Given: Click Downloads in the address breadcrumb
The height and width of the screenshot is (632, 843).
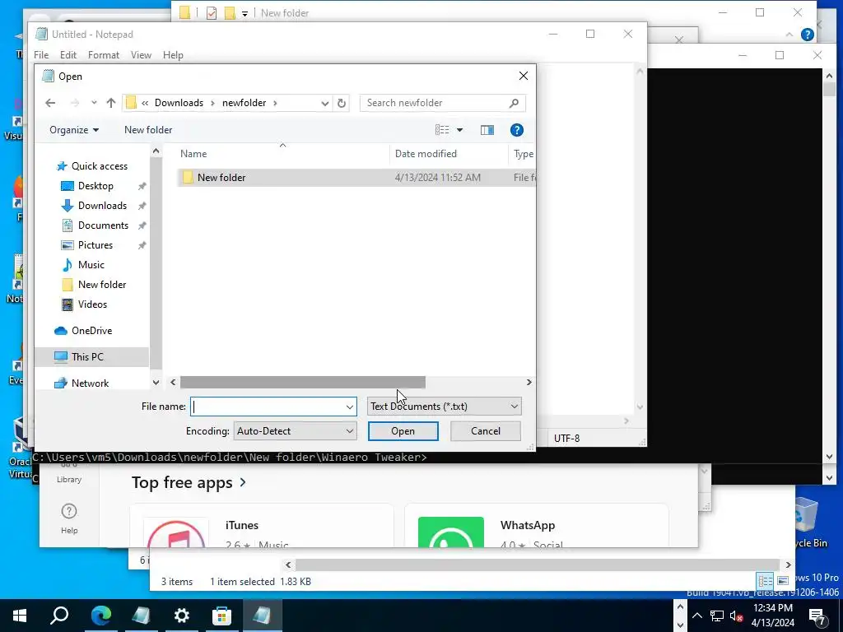Looking at the screenshot, I should (179, 103).
